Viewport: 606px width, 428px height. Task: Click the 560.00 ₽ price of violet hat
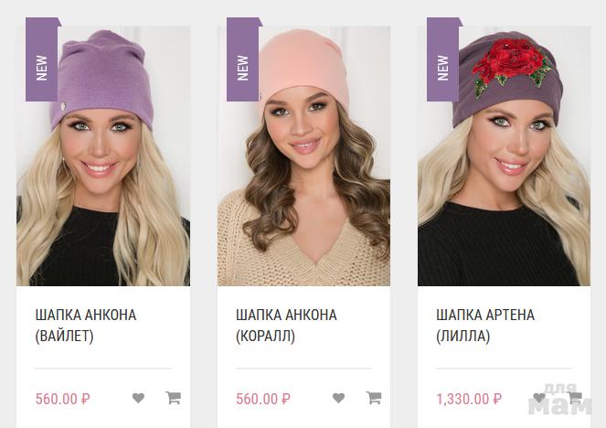pyautogui.click(x=62, y=399)
